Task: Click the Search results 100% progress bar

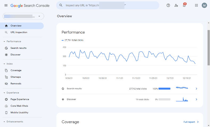Action: (164, 88)
